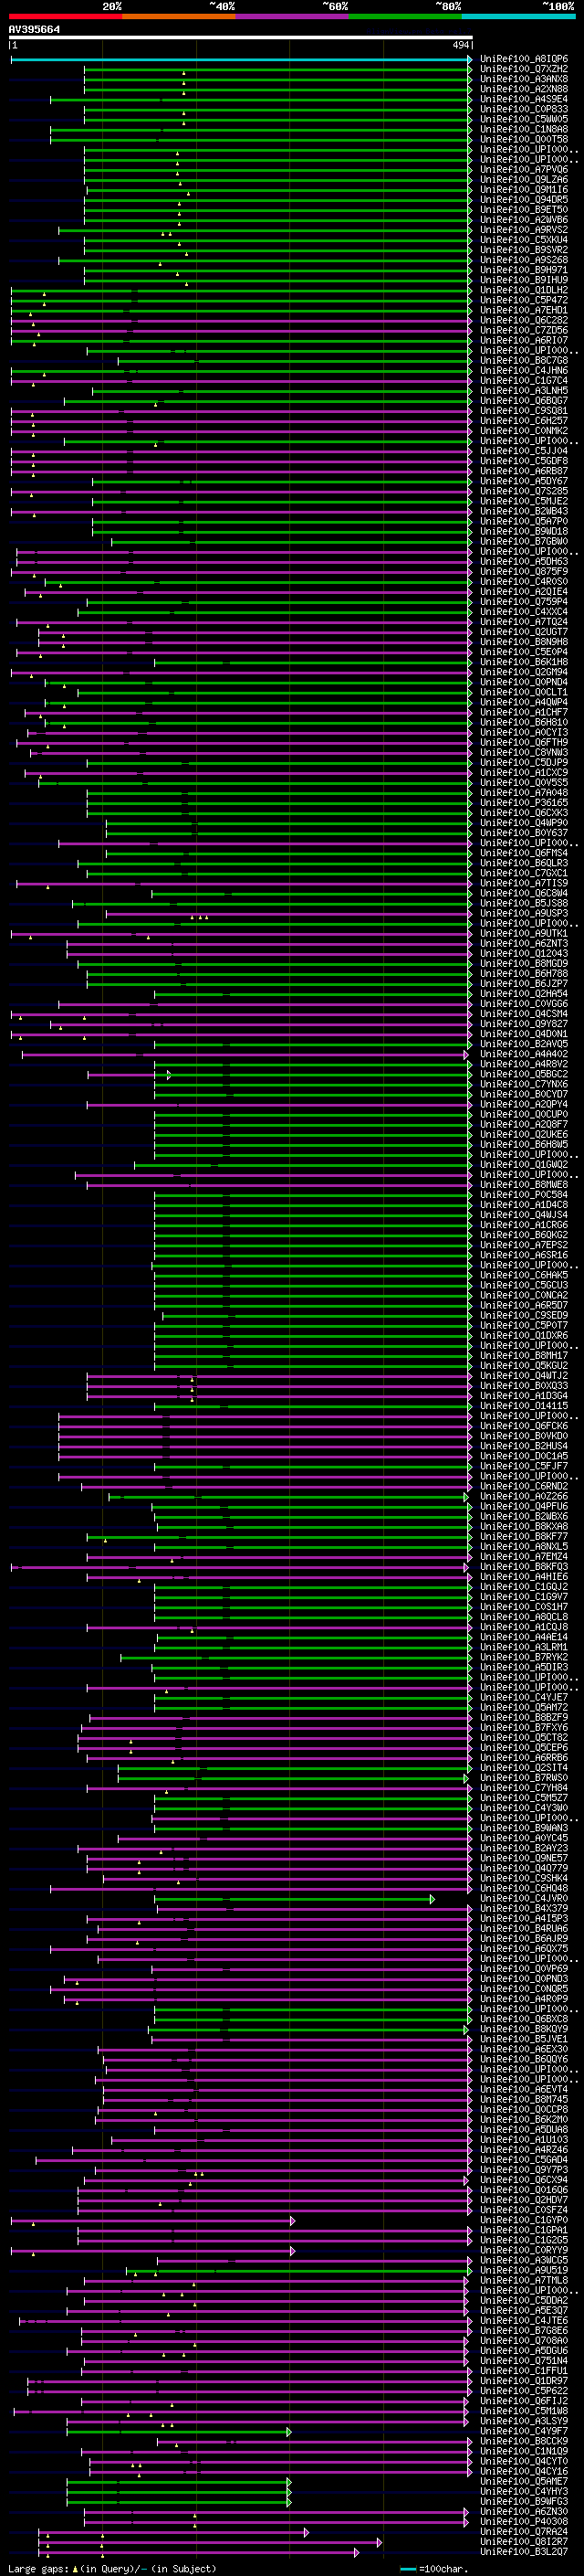Select the UniRef100_C5GCU3 label
Viewport: 584px width, 2576px height.
524,1285
